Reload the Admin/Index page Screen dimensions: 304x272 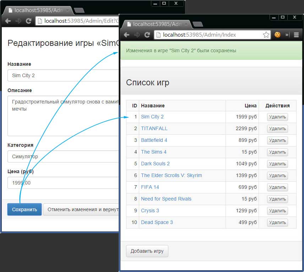tap(147, 35)
